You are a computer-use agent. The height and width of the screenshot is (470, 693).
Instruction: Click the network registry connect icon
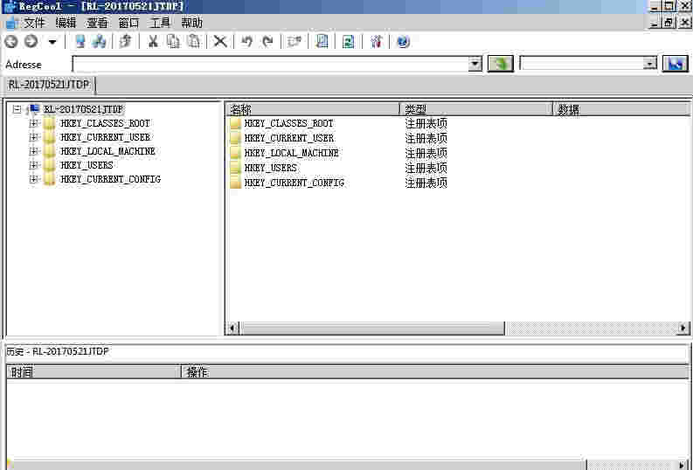(99, 42)
